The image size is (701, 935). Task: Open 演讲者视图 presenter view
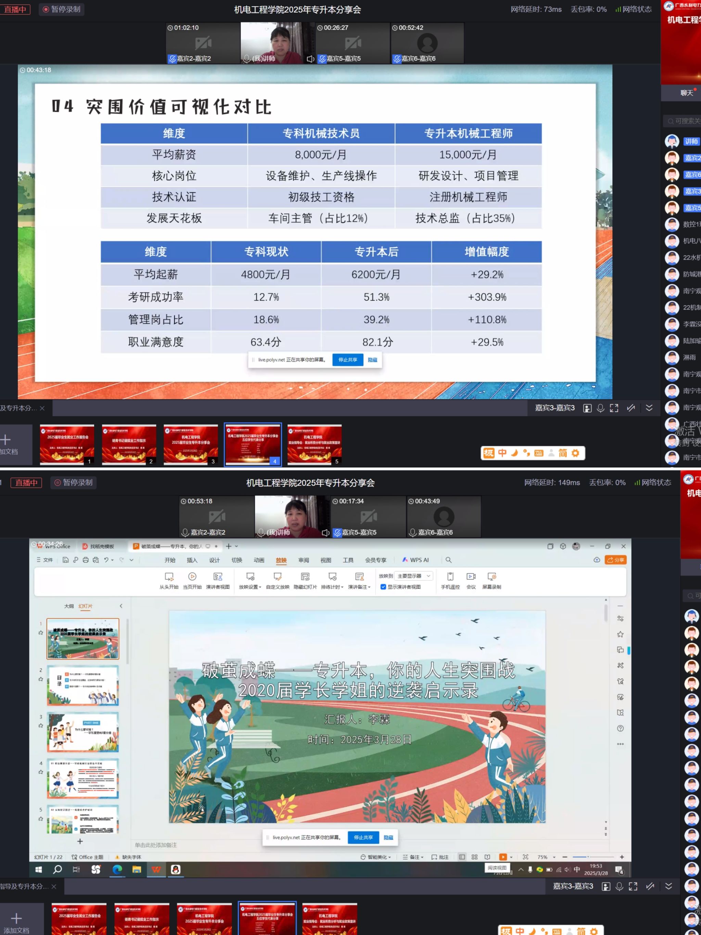(218, 576)
